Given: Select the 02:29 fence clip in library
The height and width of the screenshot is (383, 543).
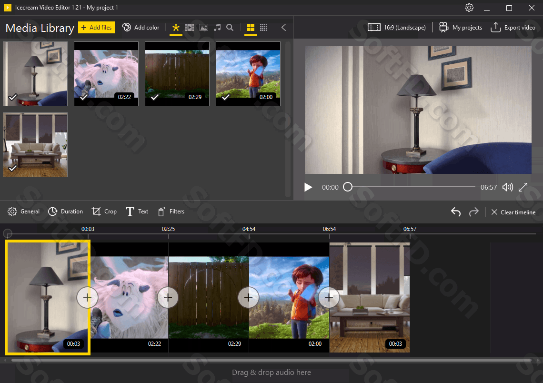Looking at the screenshot, I should point(177,74).
